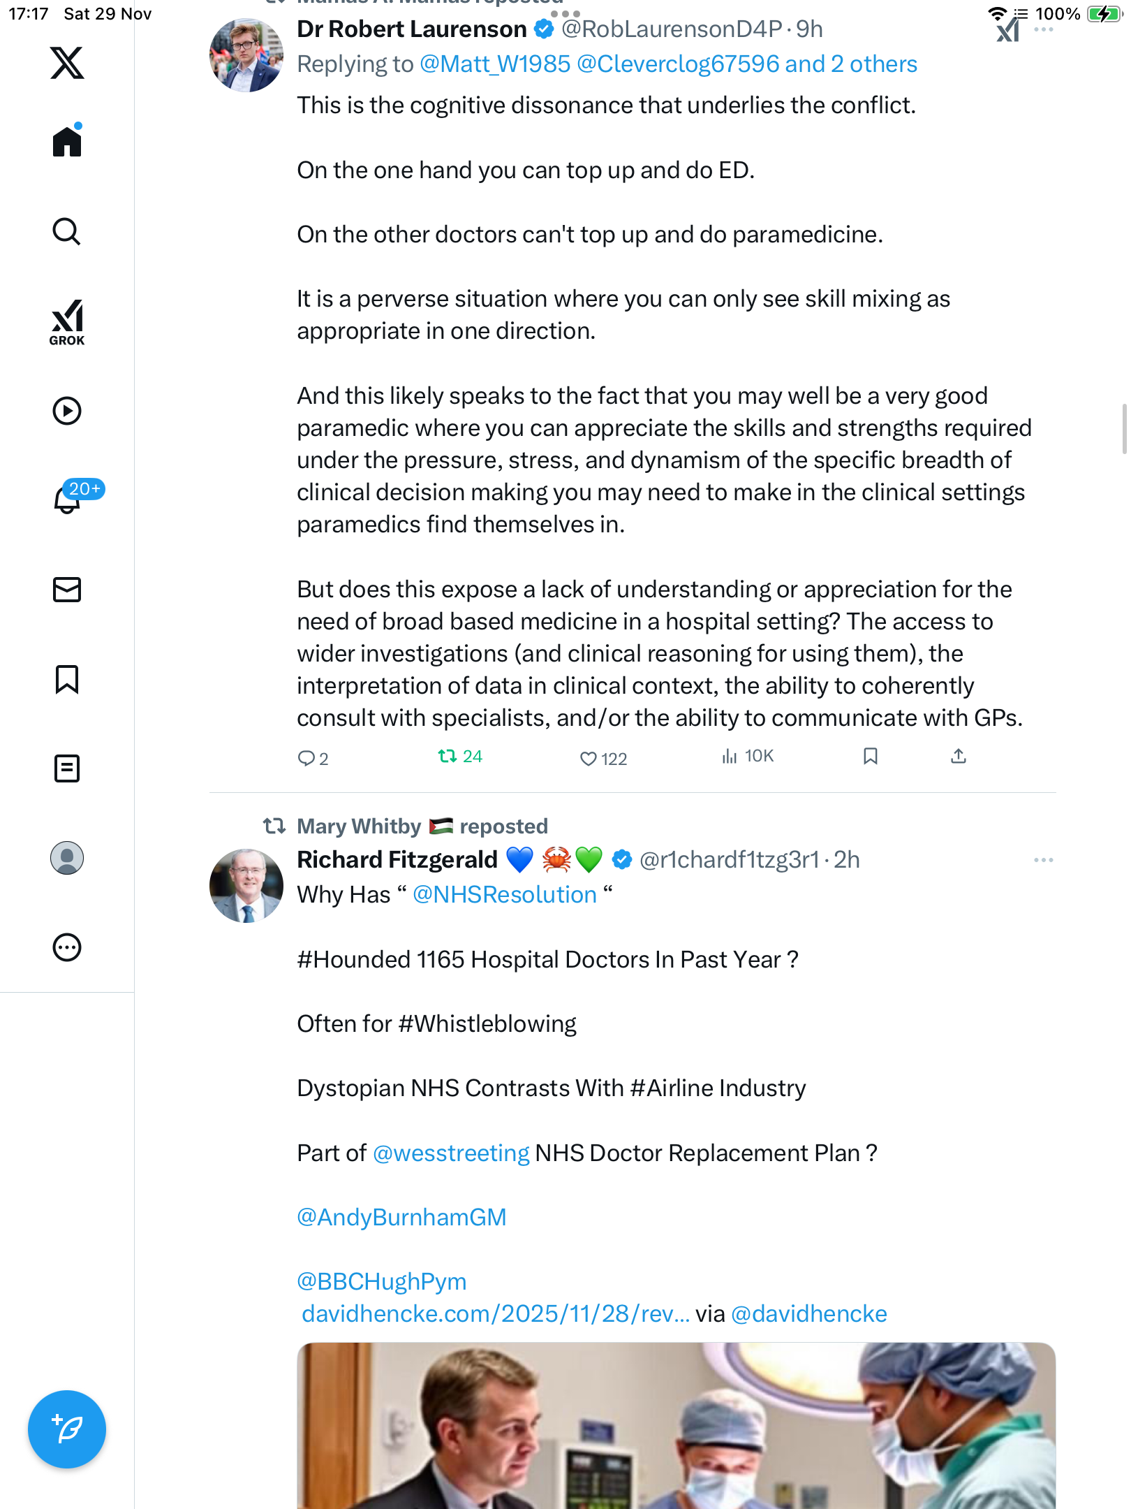Click the X logo at top of sidebar
The height and width of the screenshot is (1509, 1131).
pyautogui.click(x=67, y=63)
